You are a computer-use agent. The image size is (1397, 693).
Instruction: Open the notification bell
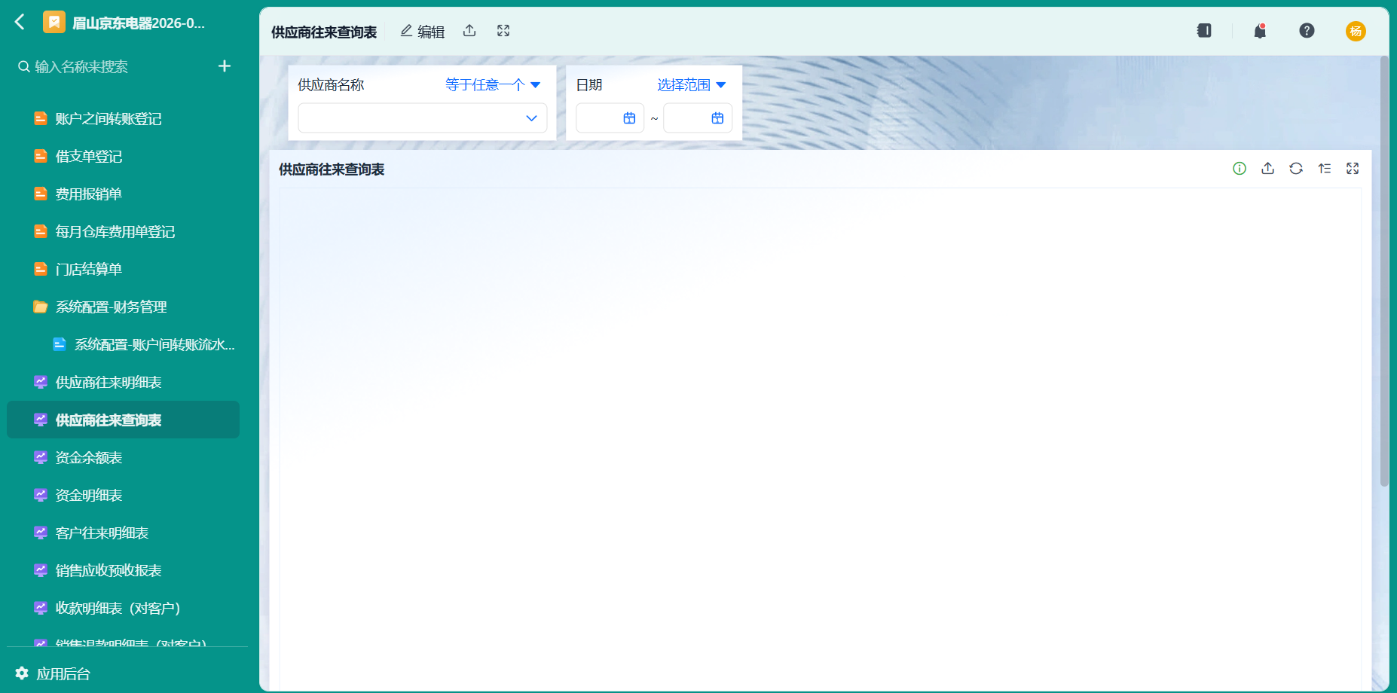click(x=1260, y=31)
